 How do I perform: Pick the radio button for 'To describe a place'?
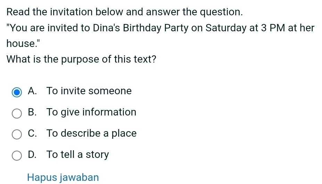click(x=17, y=134)
